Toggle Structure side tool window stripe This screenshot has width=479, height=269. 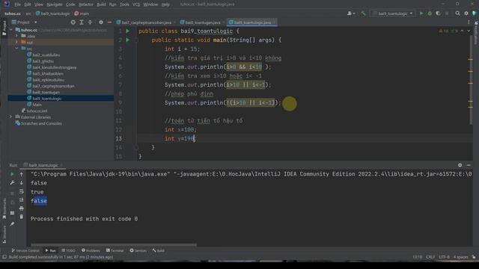pyautogui.click(x=4, y=234)
